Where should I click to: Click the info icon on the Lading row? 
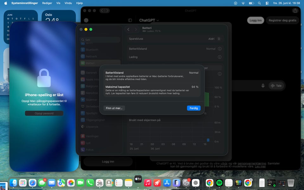[220, 57]
